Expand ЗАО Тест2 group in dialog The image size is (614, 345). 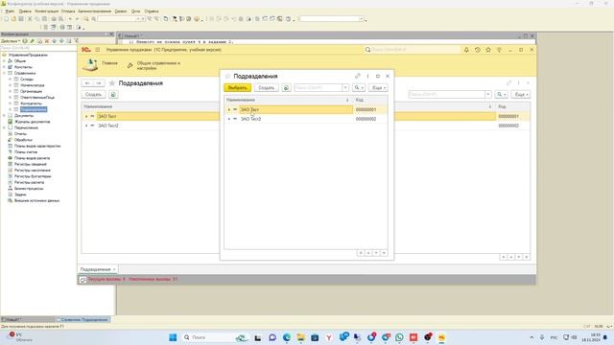coord(229,119)
